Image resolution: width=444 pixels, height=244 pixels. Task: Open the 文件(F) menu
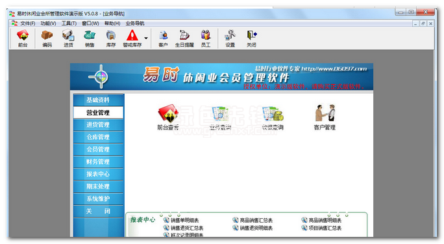coord(27,23)
